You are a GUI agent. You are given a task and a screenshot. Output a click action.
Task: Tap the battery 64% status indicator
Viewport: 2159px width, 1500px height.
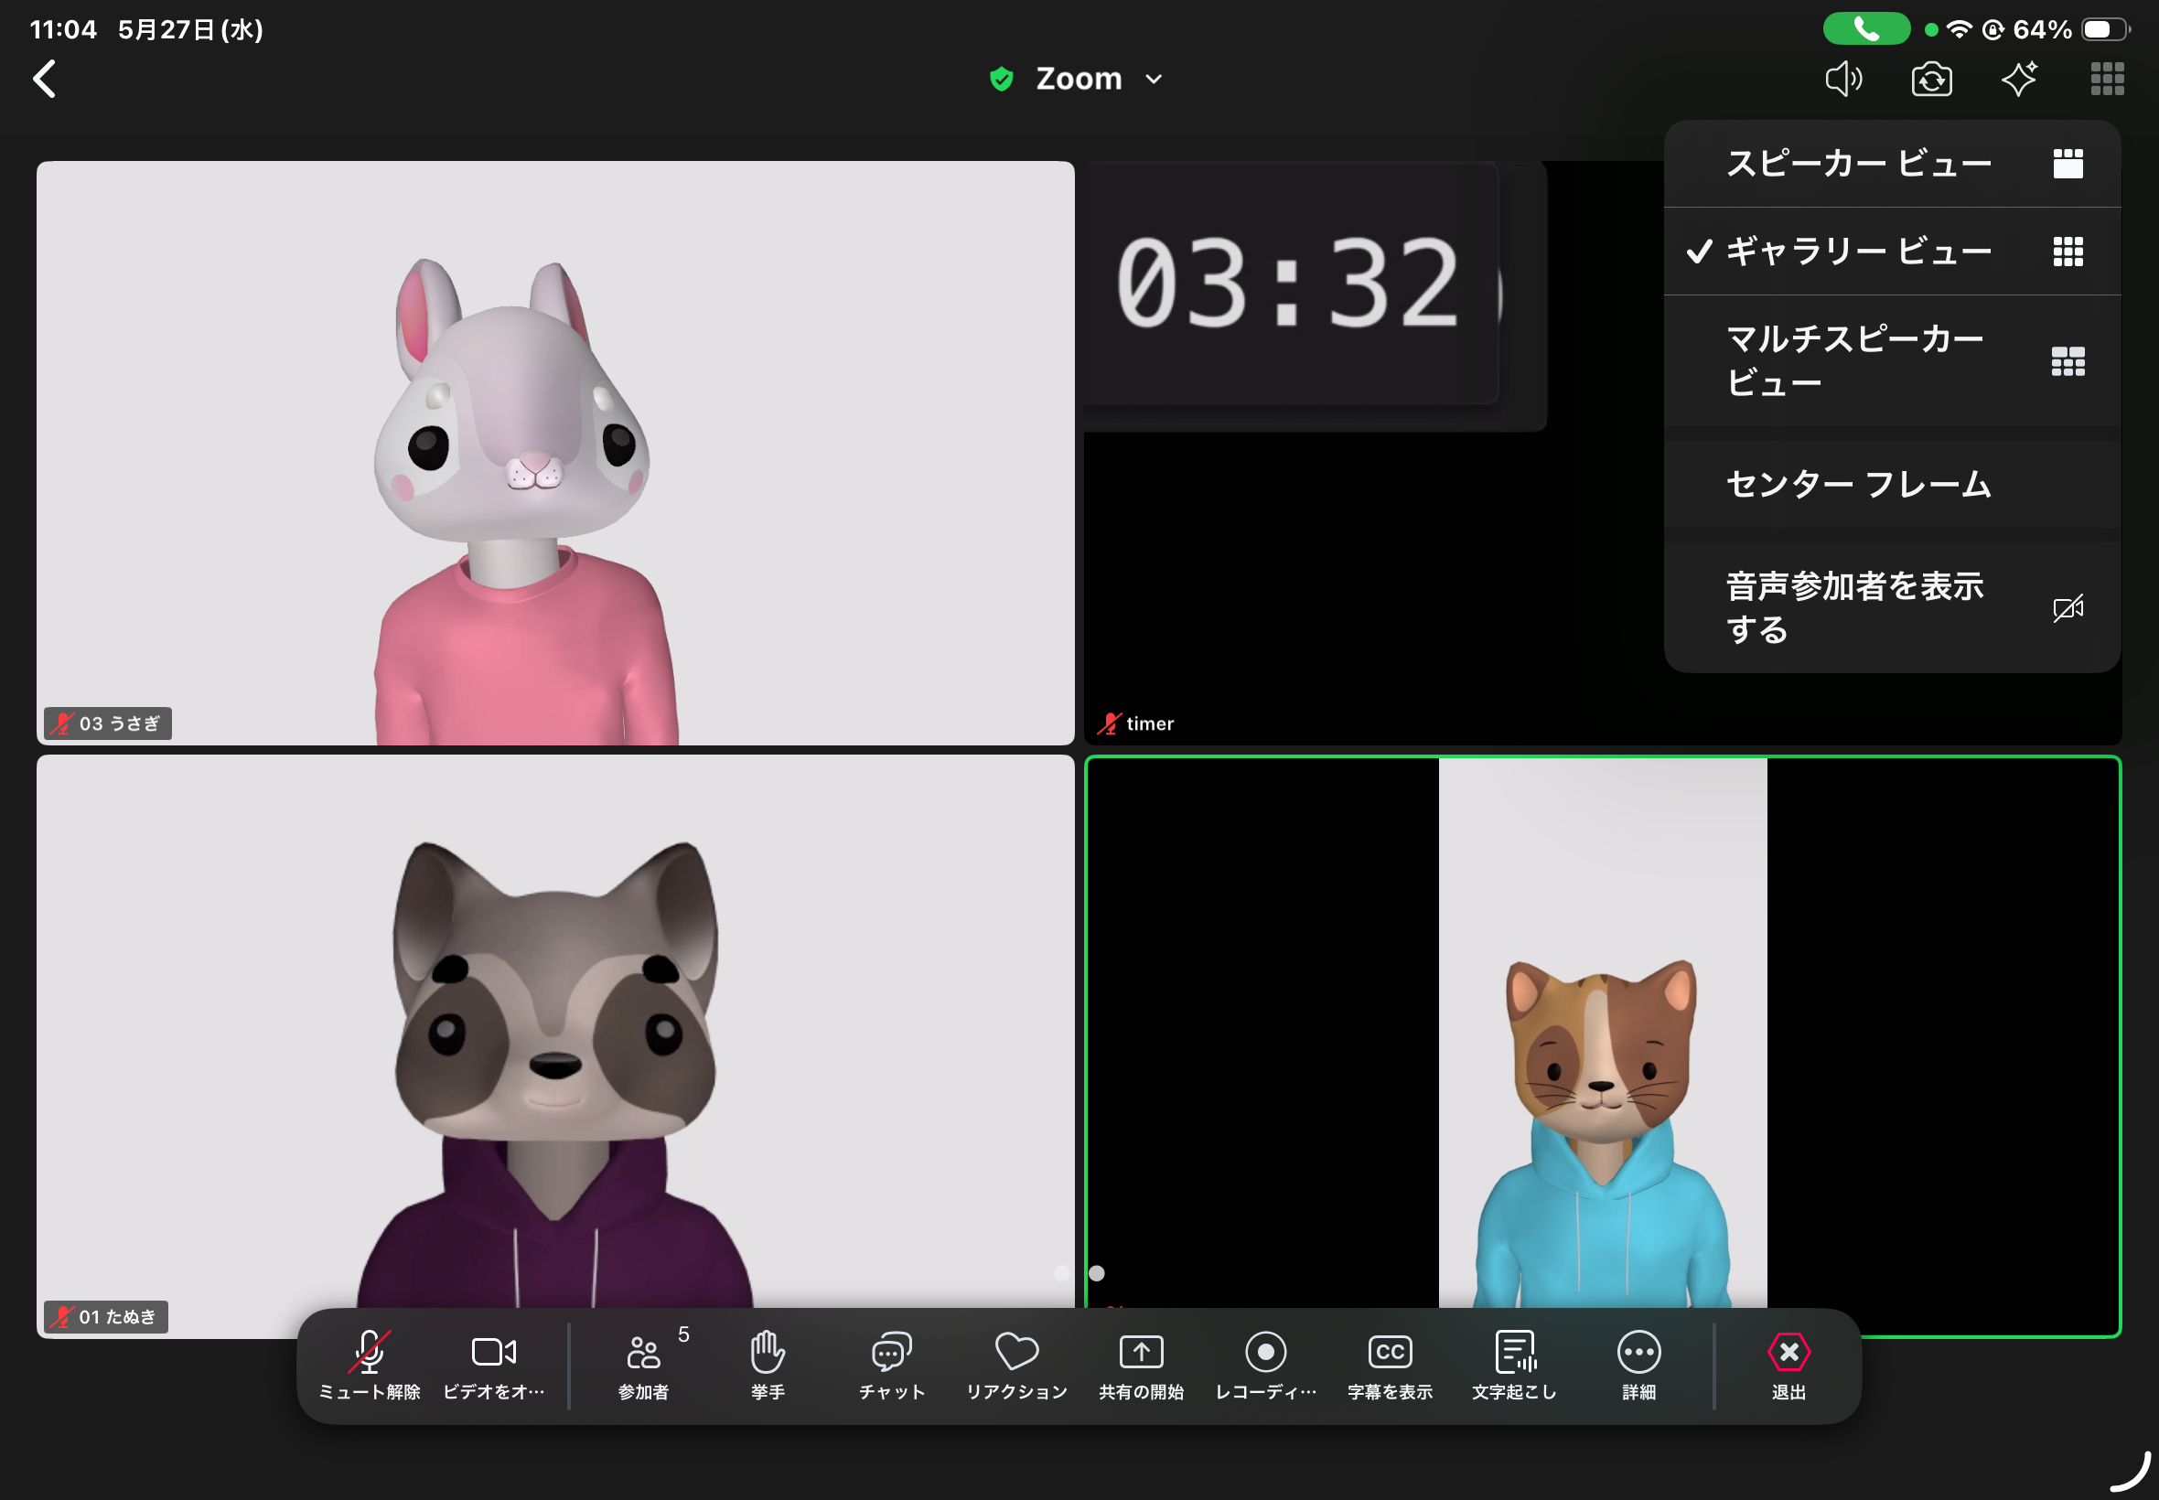coord(2069,29)
